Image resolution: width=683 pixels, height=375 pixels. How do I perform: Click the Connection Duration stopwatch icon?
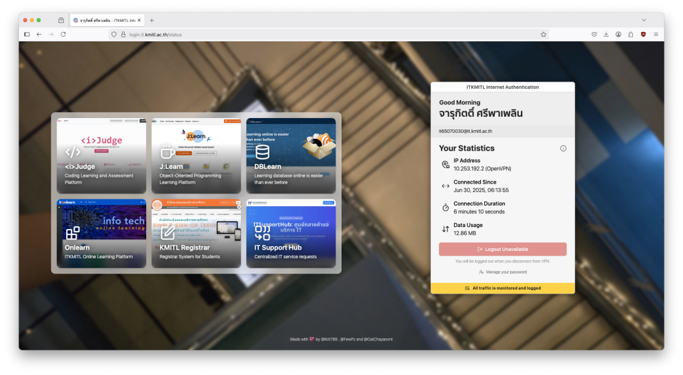(x=446, y=208)
